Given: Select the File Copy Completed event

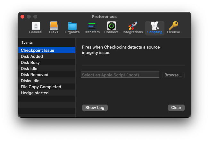Looking at the screenshot, I should coord(47,87).
